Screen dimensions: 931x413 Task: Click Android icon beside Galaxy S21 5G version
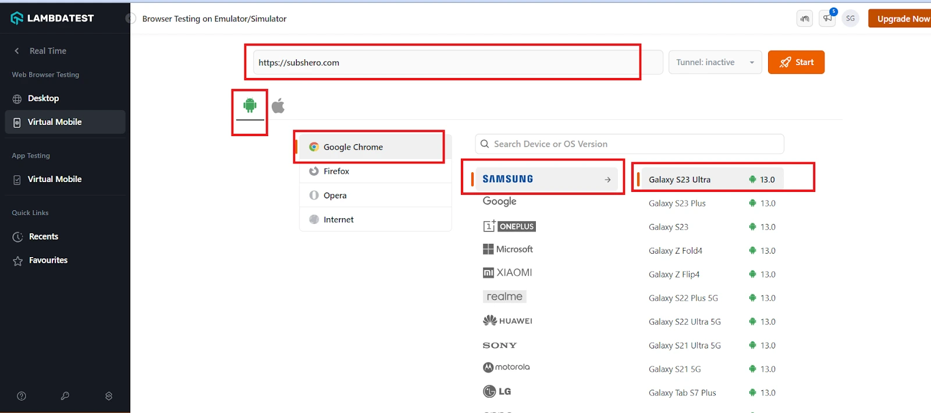point(752,369)
